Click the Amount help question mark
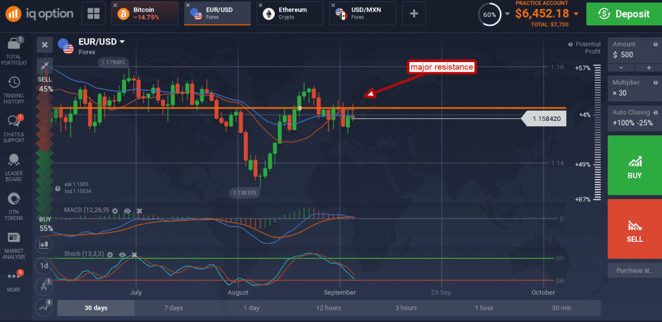 pos(656,44)
